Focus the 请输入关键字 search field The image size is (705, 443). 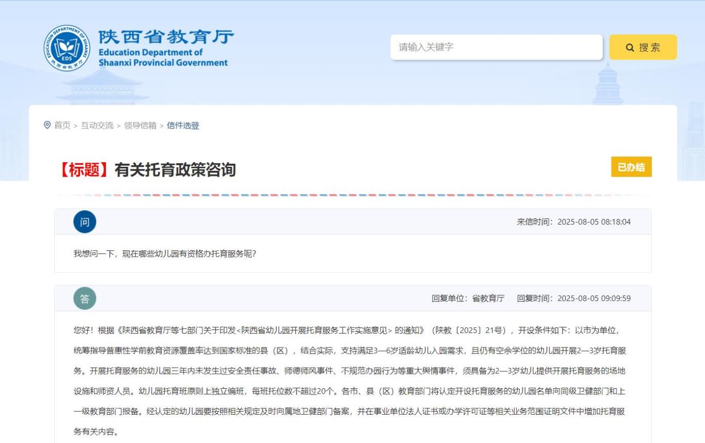496,47
